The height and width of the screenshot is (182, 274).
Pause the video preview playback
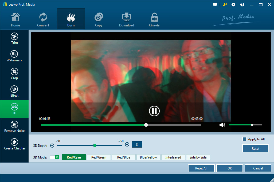pyautogui.click(x=154, y=111)
